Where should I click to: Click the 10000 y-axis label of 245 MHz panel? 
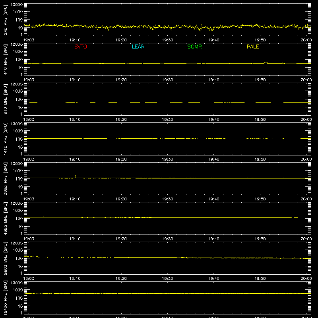pyautogui.click(x=17, y=5)
